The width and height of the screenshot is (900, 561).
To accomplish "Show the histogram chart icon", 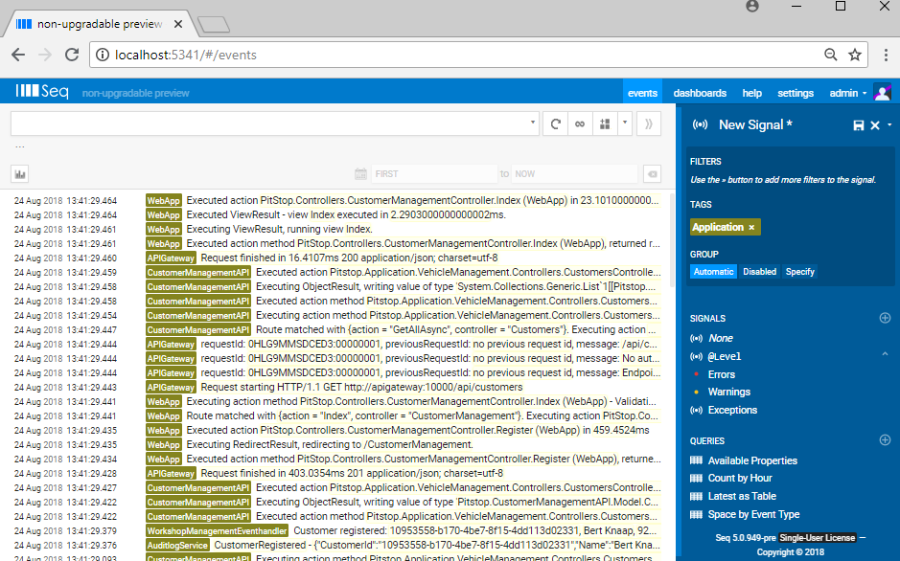I will tap(20, 173).
